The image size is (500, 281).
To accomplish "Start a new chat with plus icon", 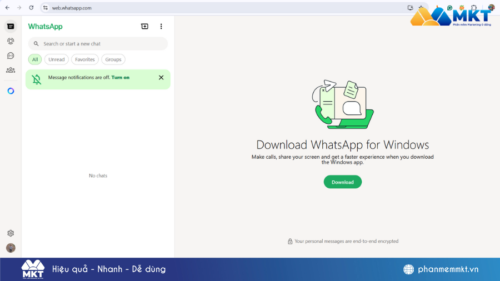I will 144,26.
